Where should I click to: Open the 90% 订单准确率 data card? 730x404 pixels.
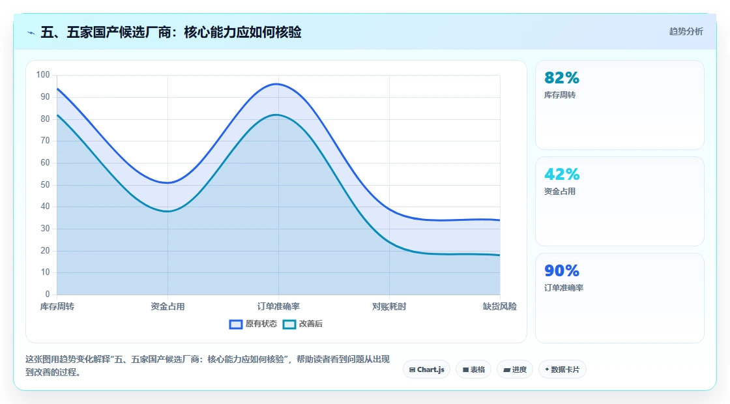(620, 298)
